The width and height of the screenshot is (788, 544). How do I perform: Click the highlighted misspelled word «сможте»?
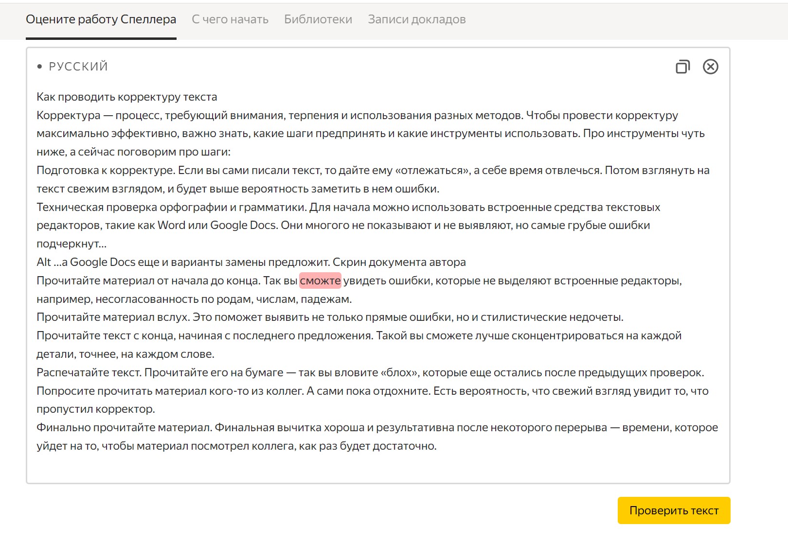[x=320, y=281]
